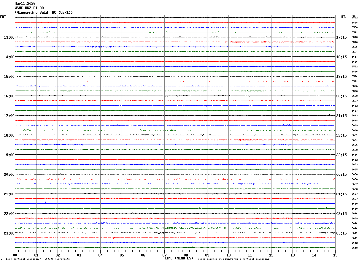Select the WSNC HNZ ET 00 station code

click(29, 8)
